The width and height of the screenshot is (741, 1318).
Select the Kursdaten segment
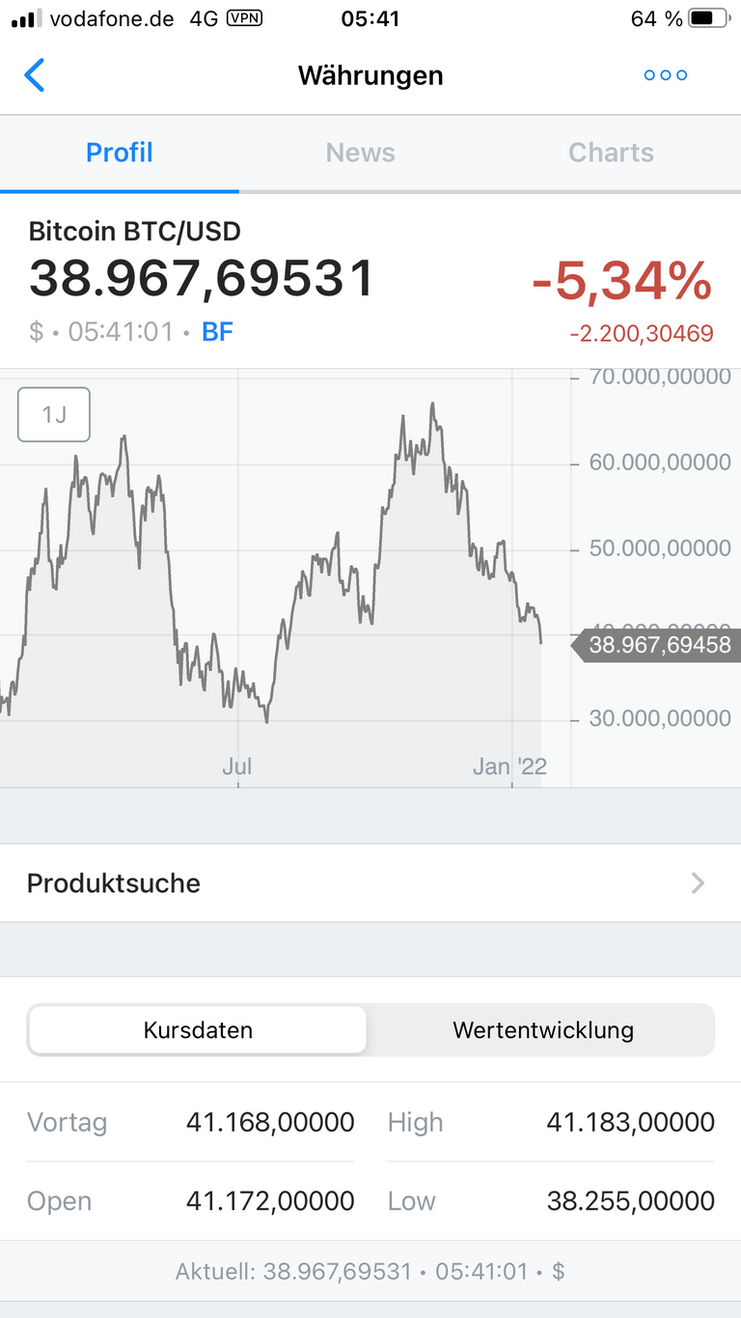(x=198, y=1030)
